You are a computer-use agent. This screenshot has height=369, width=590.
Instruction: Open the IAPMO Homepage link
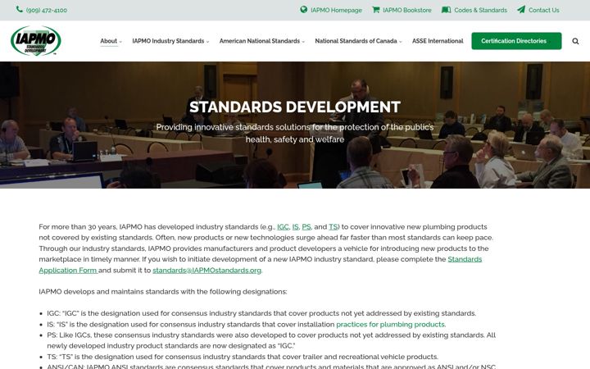[x=336, y=10]
